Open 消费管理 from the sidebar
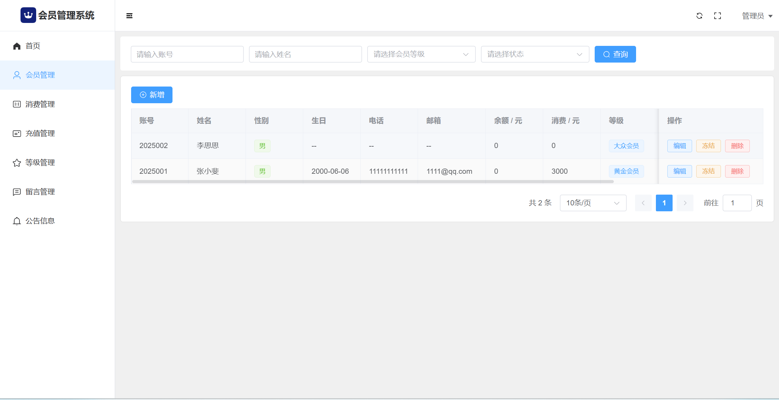 (x=40, y=104)
